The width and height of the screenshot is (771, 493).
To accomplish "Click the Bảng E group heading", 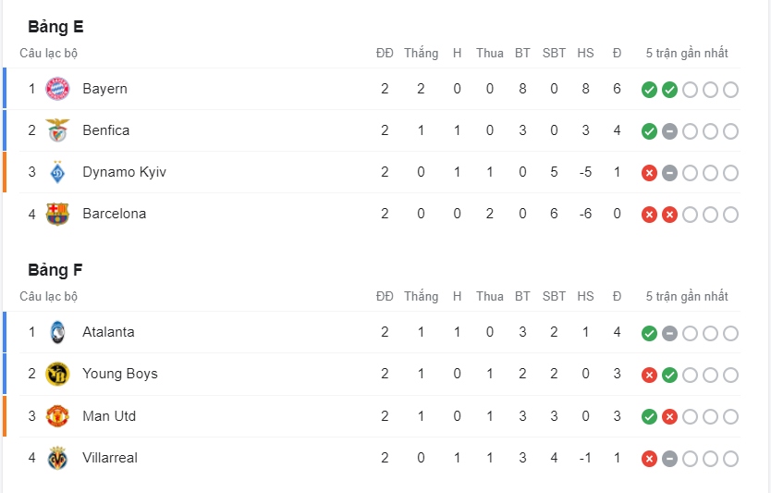I will 55,27.
